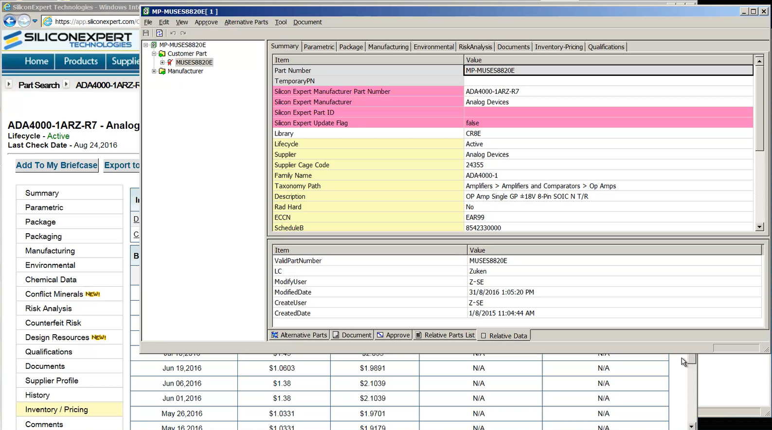Open the Approve menu
This screenshot has width=772, height=430.
(x=206, y=22)
